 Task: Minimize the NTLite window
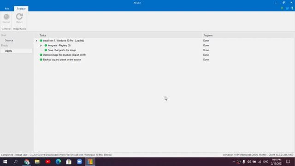[x=276, y=3]
